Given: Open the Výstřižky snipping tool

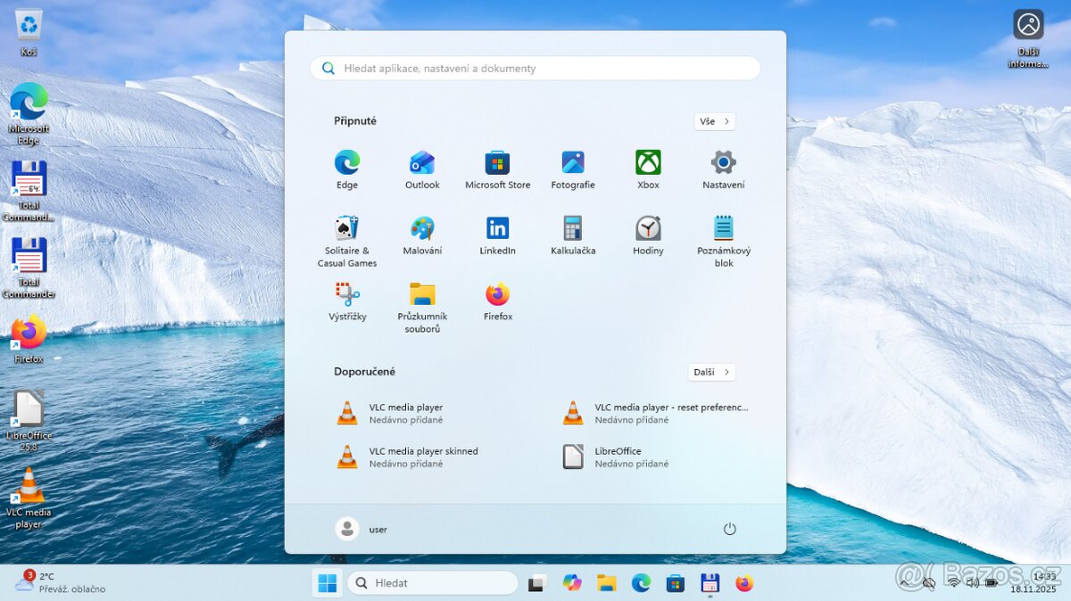Looking at the screenshot, I should tap(346, 295).
